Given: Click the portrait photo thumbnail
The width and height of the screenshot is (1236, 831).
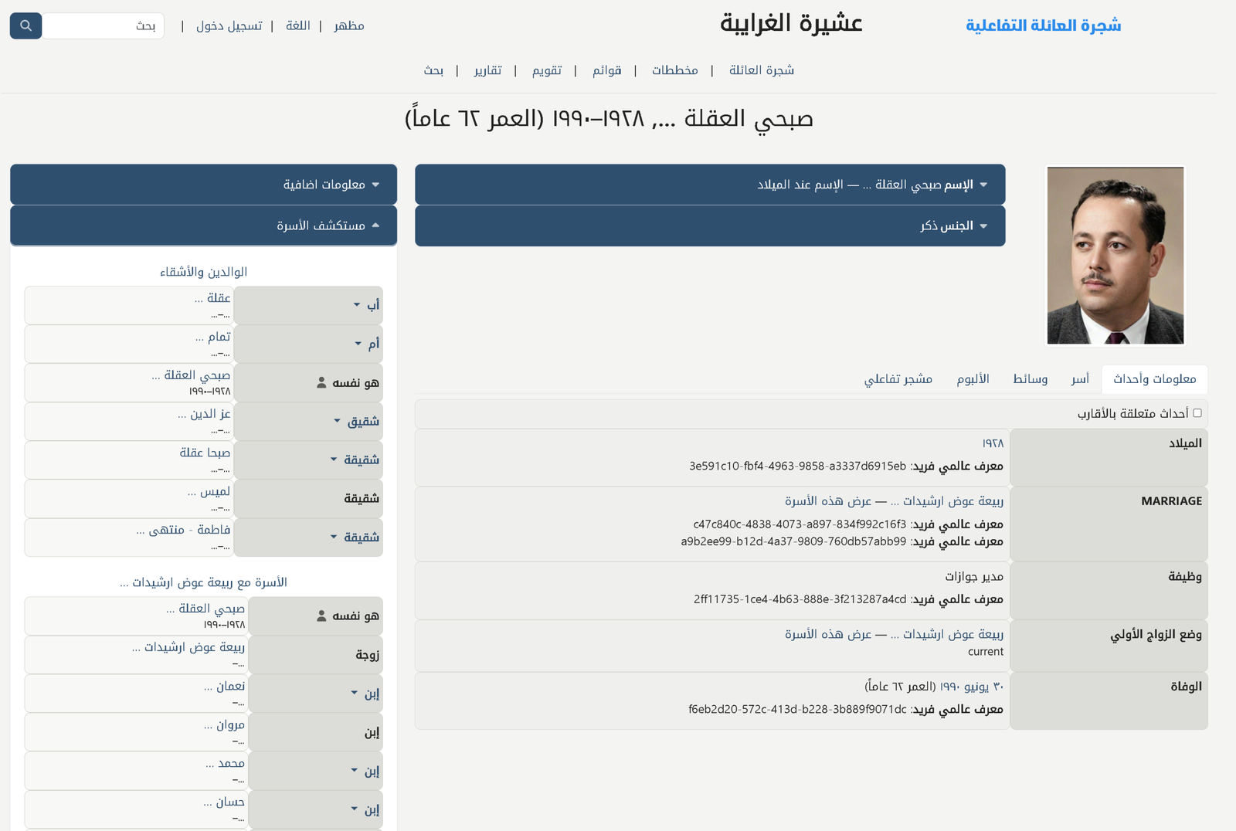Looking at the screenshot, I should point(1115,256).
